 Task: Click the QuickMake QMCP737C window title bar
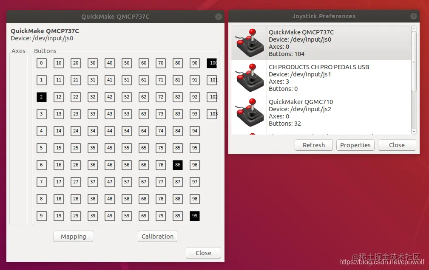pyautogui.click(x=115, y=17)
